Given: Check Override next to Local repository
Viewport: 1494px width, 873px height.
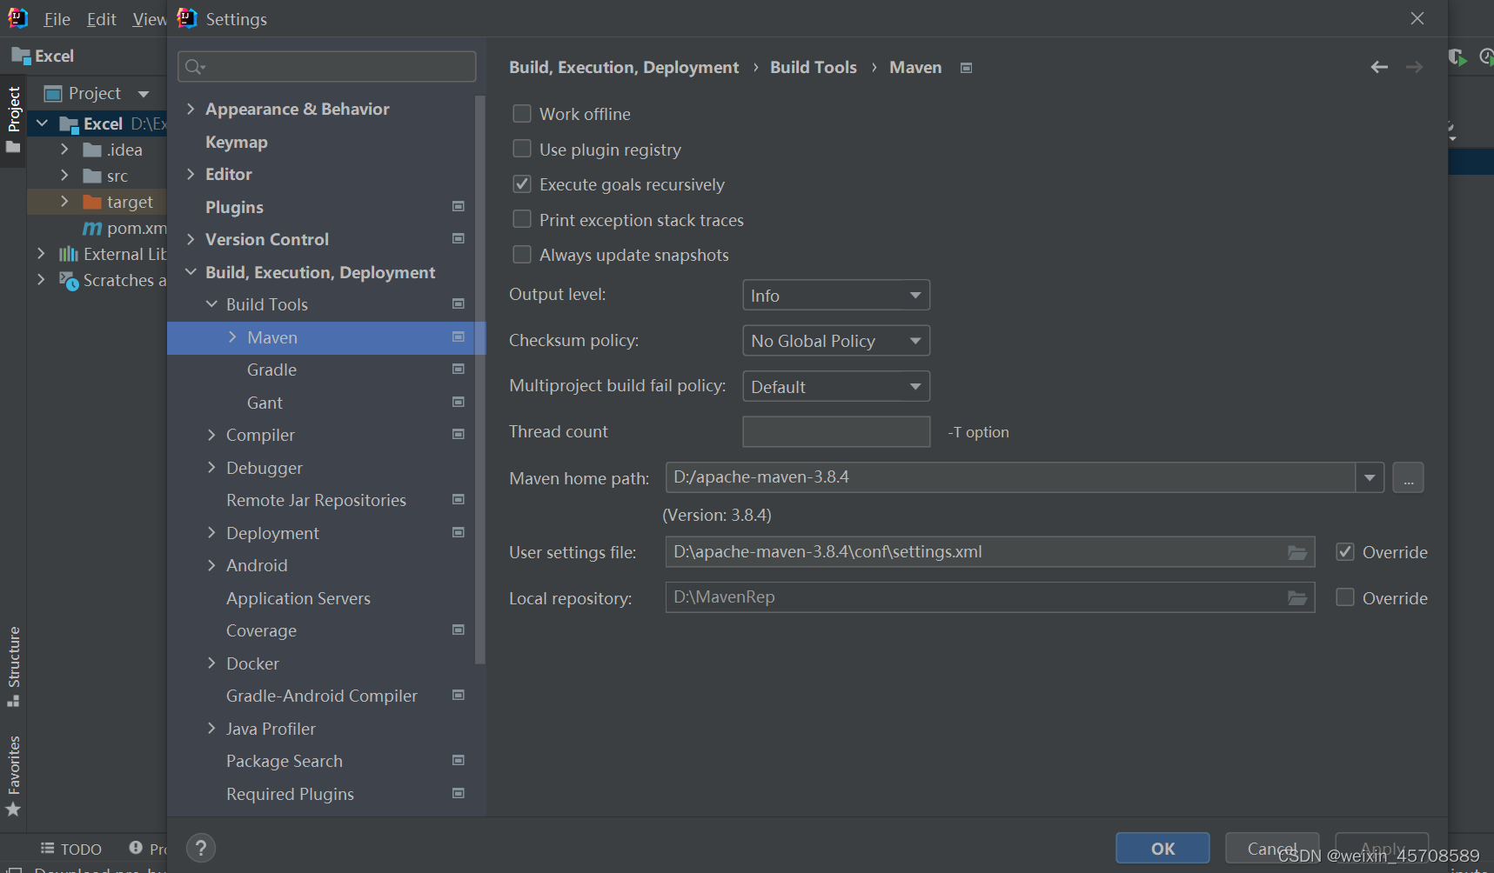Looking at the screenshot, I should [x=1345, y=597].
